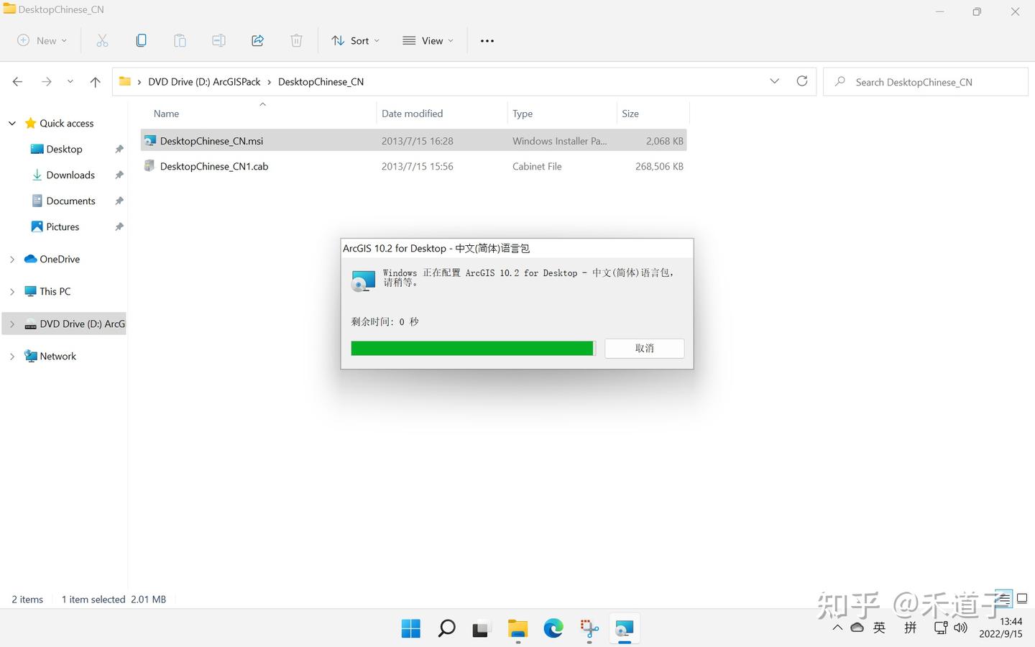Image resolution: width=1035 pixels, height=647 pixels.
Task: Click the 取消 cancel button
Action: click(x=645, y=348)
